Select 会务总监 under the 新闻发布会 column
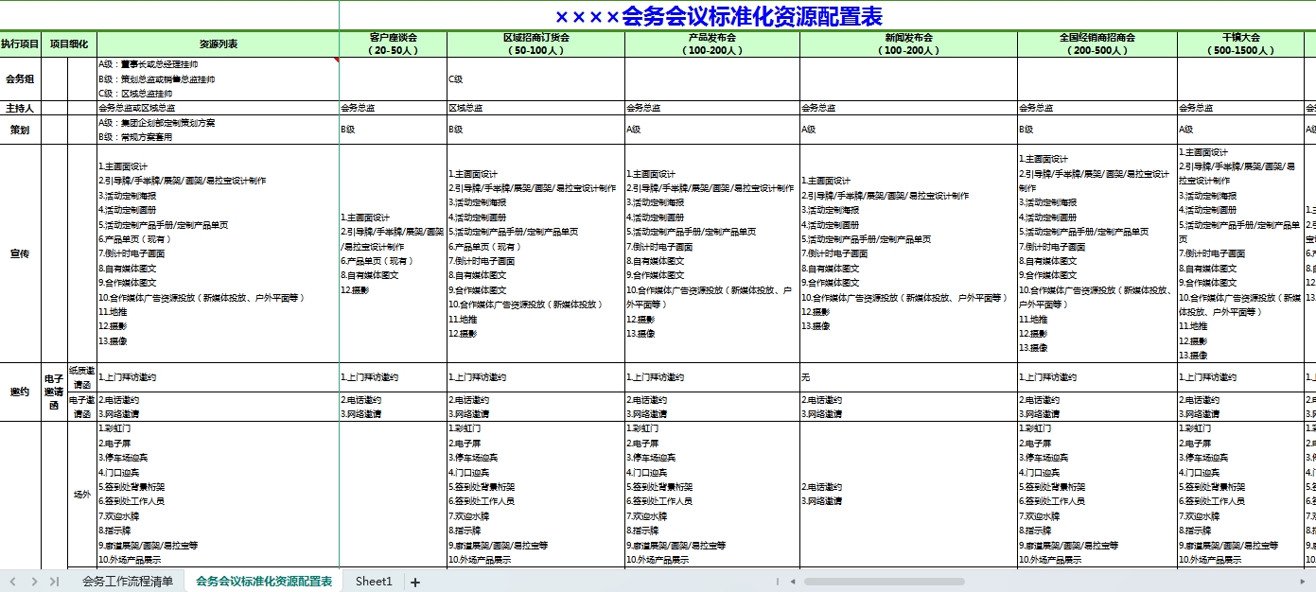 click(908, 108)
